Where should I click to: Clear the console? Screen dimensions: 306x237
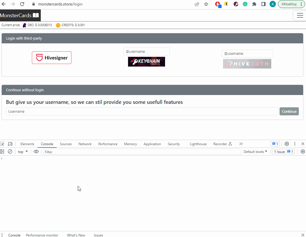[10, 151]
